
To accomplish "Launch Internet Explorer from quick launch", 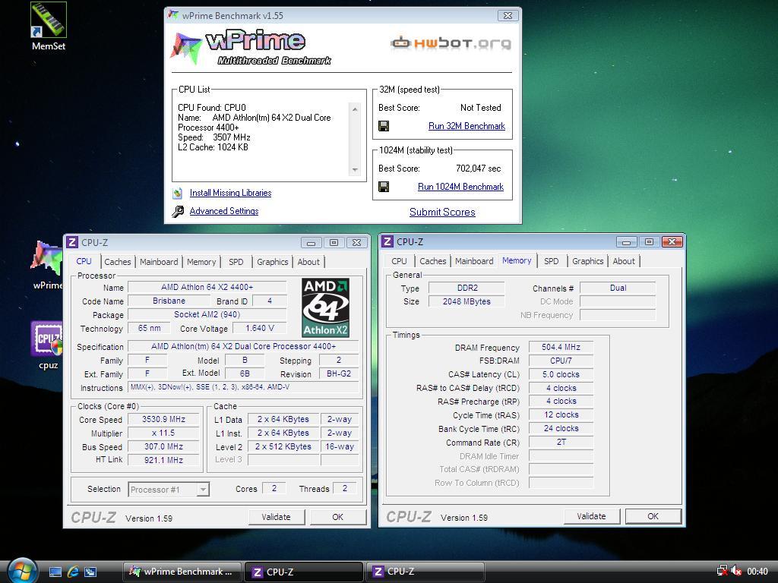I will (73, 572).
